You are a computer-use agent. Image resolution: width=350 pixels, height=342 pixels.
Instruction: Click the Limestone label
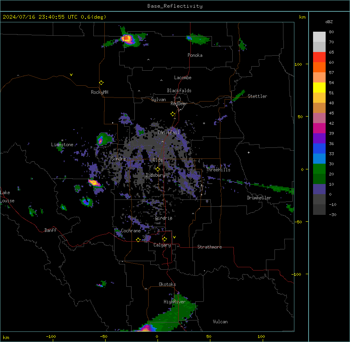[x=62, y=145]
